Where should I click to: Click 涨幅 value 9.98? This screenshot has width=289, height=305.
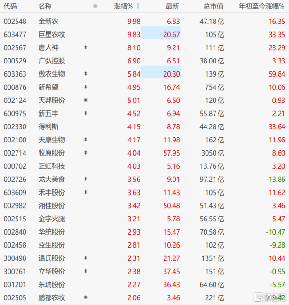[134, 22]
